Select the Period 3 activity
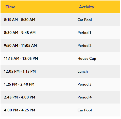This screenshot has width=121, height=119. click(84, 84)
